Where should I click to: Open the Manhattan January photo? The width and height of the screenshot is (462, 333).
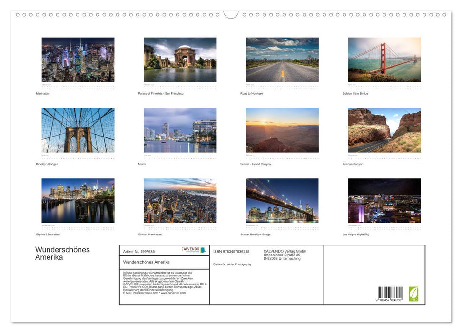point(78,59)
